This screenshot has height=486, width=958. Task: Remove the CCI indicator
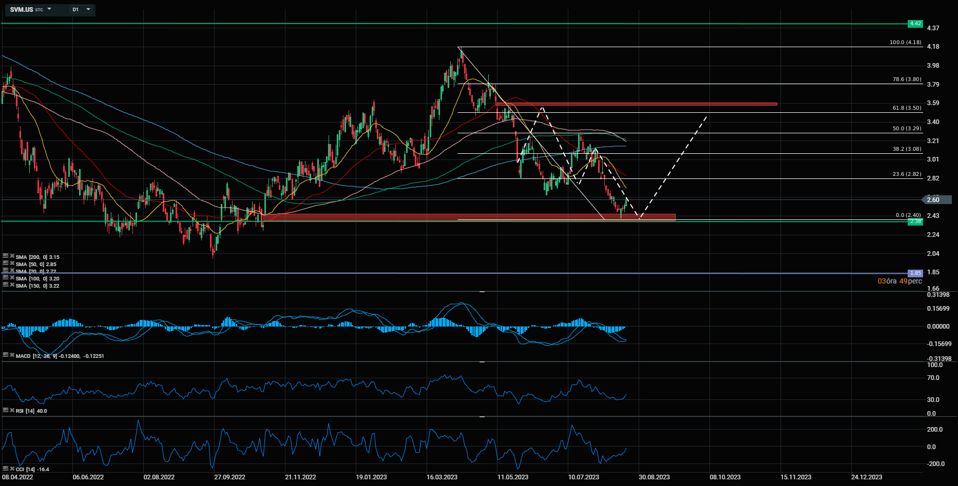(x=12, y=469)
